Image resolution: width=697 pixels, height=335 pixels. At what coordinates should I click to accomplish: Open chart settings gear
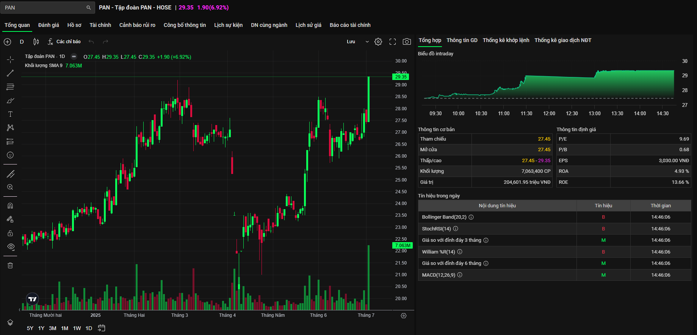click(x=378, y=42)
